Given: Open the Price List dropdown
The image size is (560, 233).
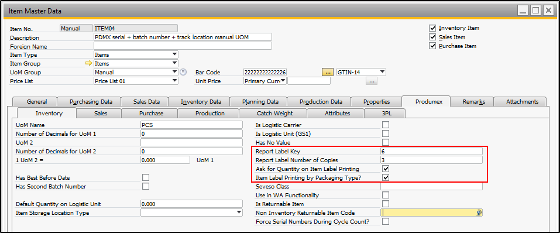Looking at the screenshot, I should (x=174, y=81).
